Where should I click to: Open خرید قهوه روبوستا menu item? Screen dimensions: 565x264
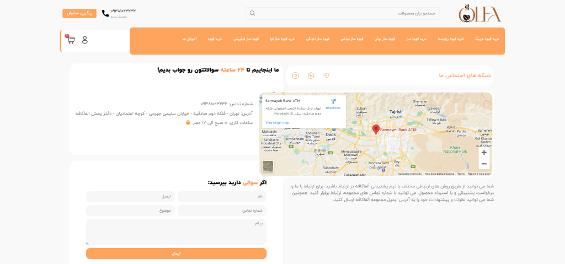451,38
